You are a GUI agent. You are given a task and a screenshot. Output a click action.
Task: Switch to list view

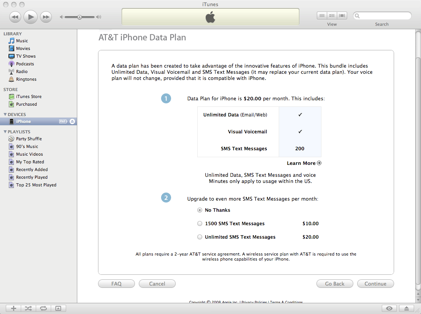coord(322,16)
